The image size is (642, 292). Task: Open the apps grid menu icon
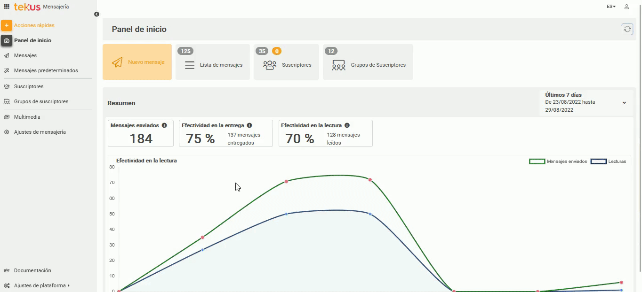point(7,7)
